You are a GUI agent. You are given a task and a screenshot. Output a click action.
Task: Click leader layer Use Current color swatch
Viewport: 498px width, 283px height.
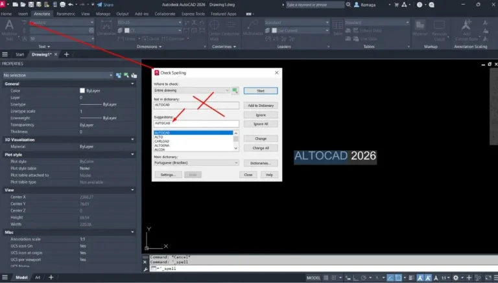[274, 30]
